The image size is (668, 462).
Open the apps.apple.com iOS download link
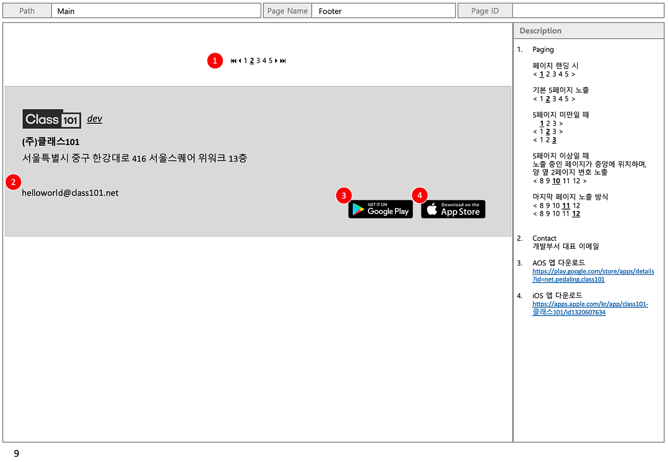[x=590, y=308]
